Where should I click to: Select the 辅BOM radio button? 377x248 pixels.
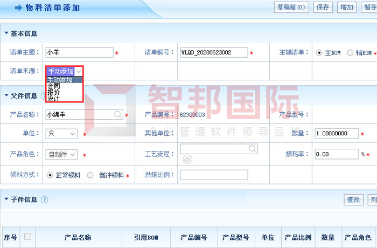(x=351, y=53)
